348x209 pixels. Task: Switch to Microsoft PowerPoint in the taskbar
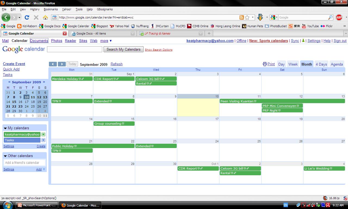37,205
